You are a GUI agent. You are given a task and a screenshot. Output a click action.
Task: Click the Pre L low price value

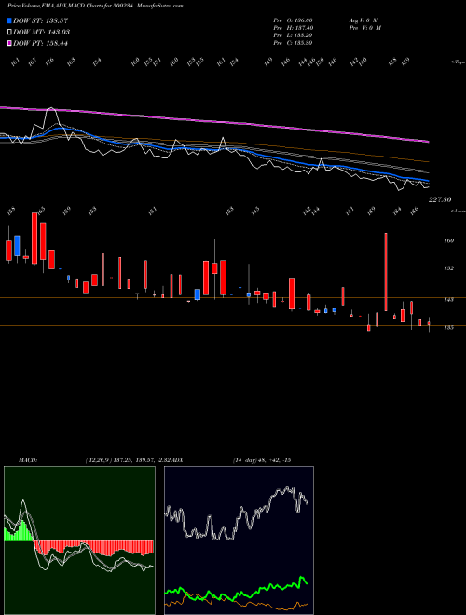(293, 35)
